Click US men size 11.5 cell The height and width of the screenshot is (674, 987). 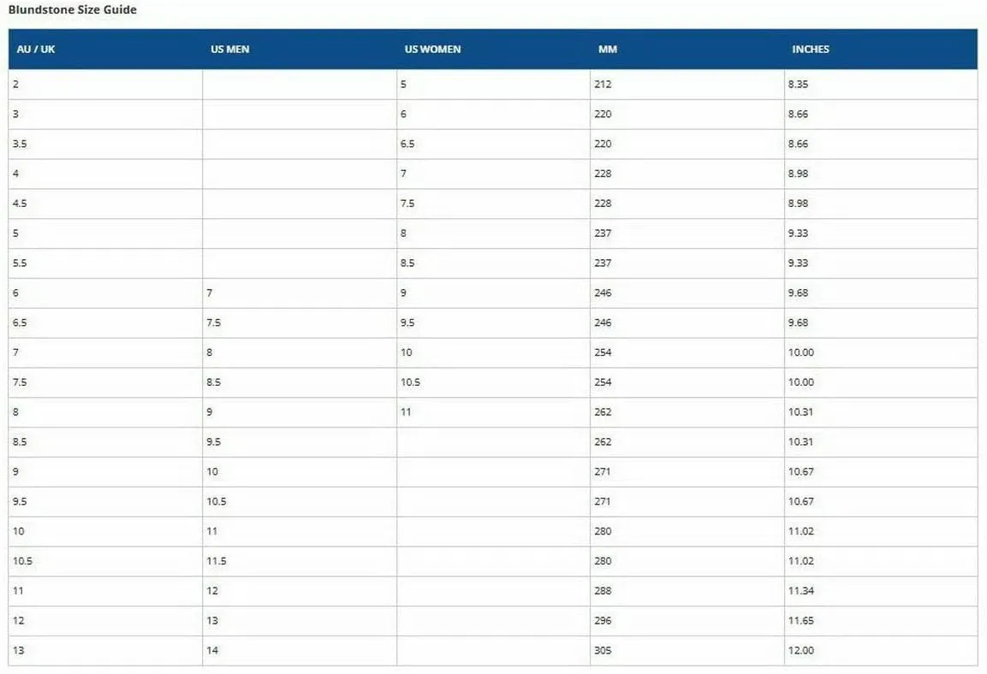point(299,561)
